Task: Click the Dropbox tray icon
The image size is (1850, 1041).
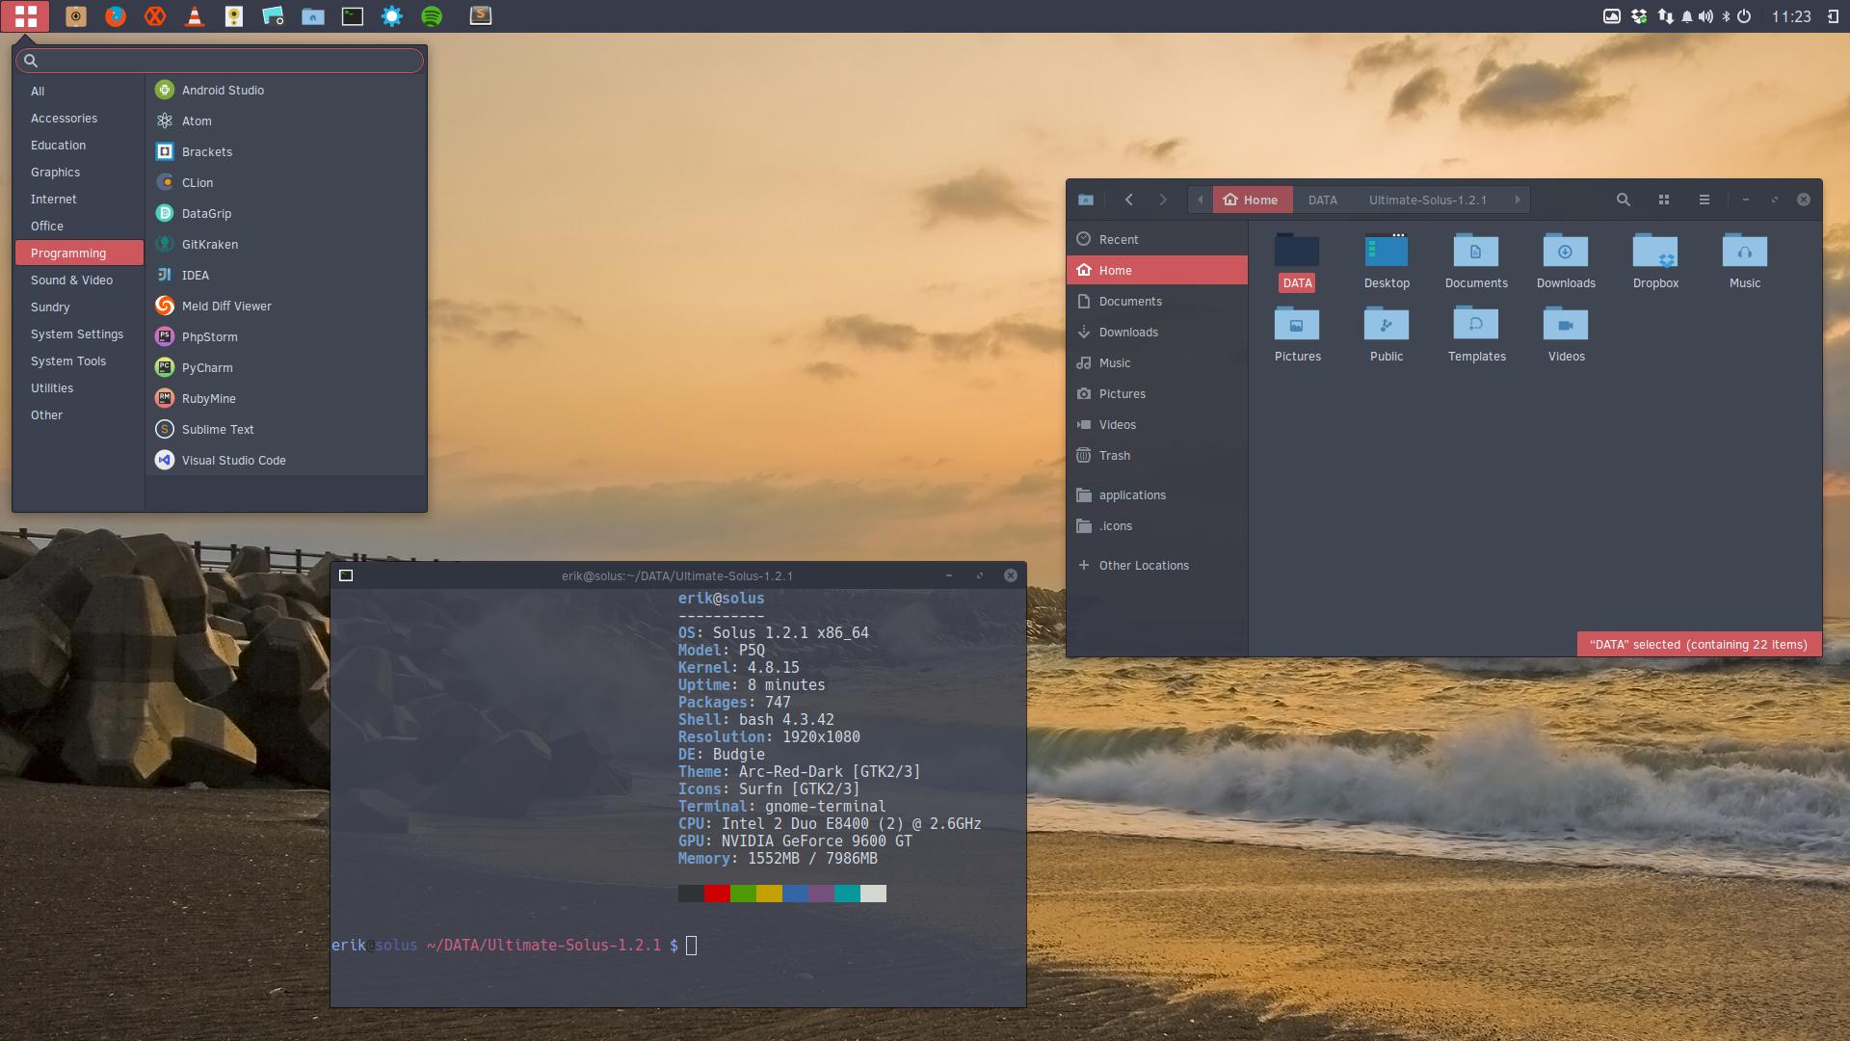Action: [1639, 15]
